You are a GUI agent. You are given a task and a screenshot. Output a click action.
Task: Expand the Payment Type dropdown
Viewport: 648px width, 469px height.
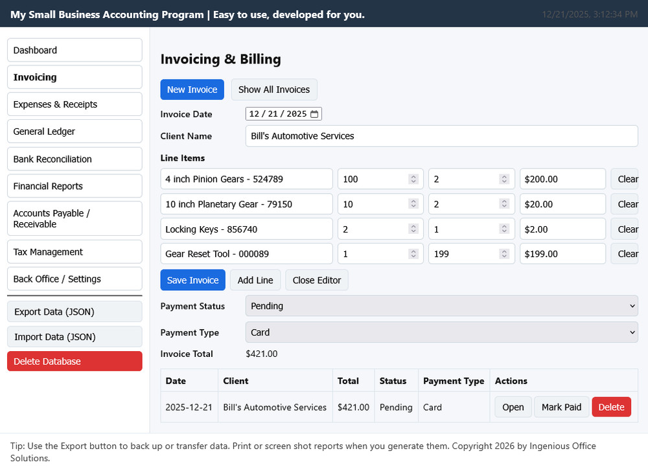[441, 332]
